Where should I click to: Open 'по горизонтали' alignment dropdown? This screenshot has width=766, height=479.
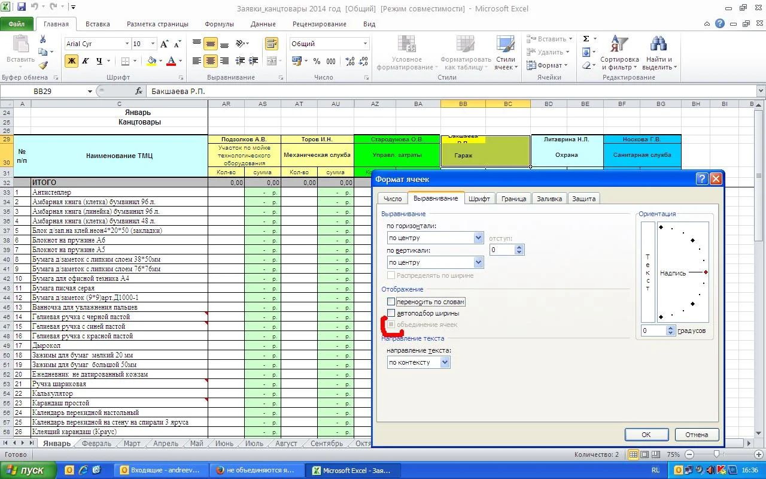pyautogui.click(x=478, y=238)
